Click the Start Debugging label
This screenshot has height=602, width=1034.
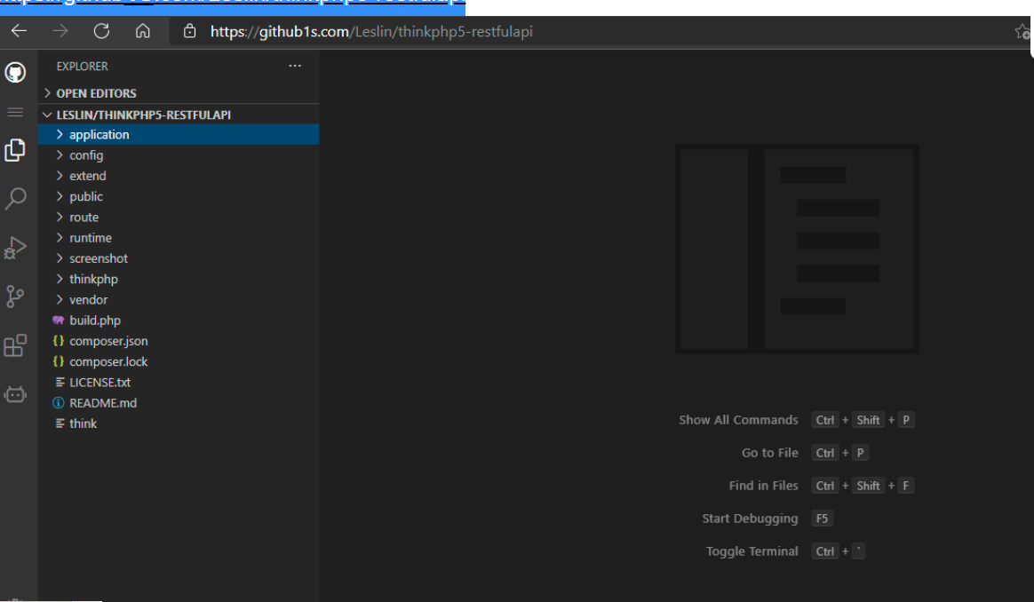pyautogui.click(x=750, y=519)
